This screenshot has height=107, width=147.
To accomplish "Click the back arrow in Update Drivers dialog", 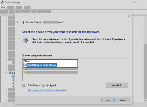I will pos(18,22).
